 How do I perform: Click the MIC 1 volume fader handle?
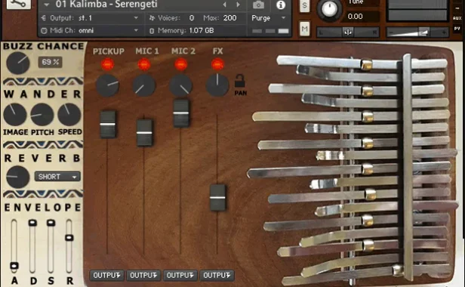pos(144,133)
